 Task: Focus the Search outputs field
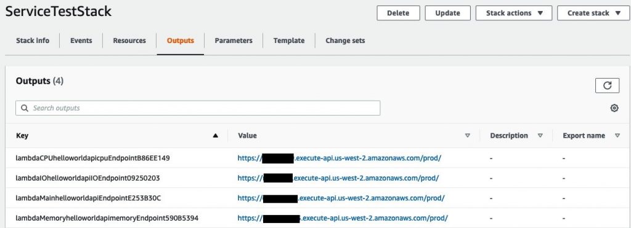click(x=198, y=108)
